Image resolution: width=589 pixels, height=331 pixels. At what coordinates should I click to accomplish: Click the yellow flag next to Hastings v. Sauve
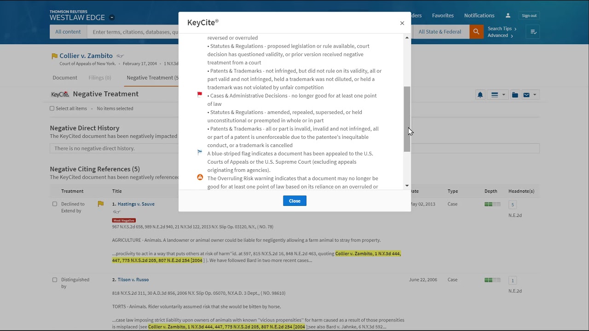(x=100, y=204)
